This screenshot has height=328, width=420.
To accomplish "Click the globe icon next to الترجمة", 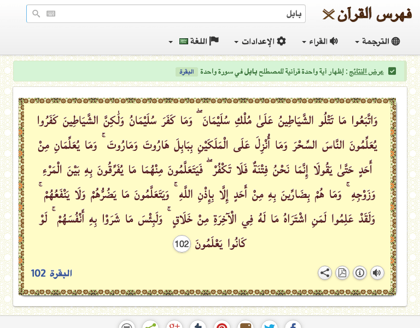I will tap(395, 41).
